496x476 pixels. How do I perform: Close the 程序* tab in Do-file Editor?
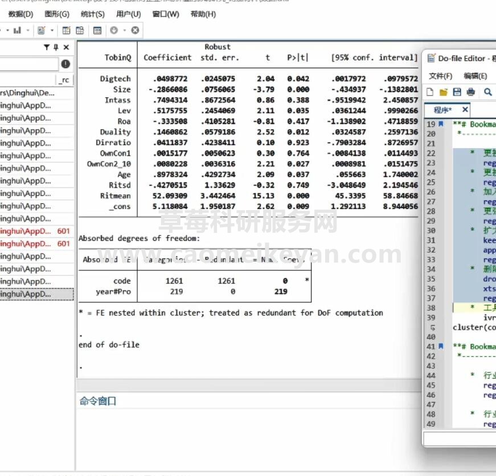(465, 110)
